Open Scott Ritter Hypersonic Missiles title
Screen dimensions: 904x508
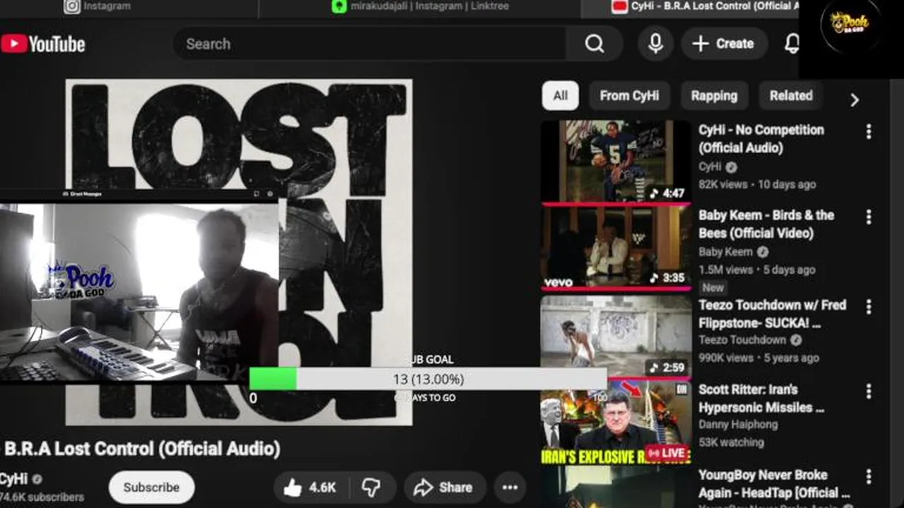tap(761, 399)
